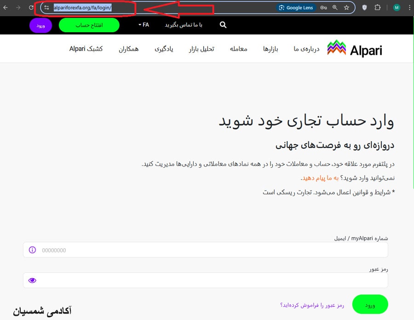Click the purple ورود button in top bar
The width and height of the screenshot is (414, 320).
pos(40,26)
